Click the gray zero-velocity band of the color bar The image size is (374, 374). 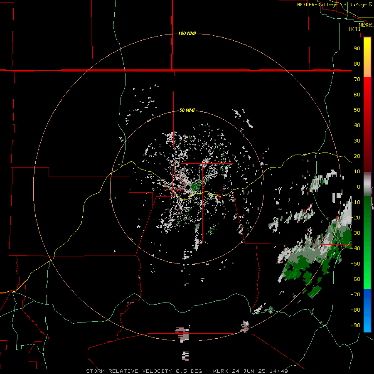(x=367, y=184)
